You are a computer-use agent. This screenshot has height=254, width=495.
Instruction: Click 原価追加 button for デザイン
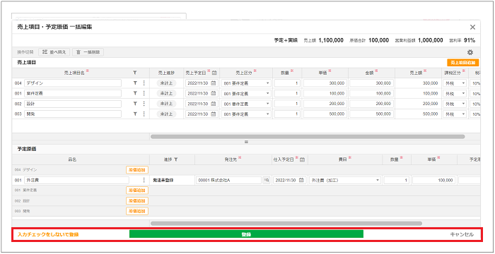(137, 170)
